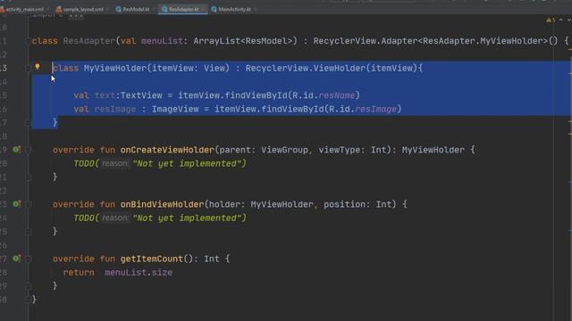Click TODO call inside onCreateViewHolder

pos(160,163)
